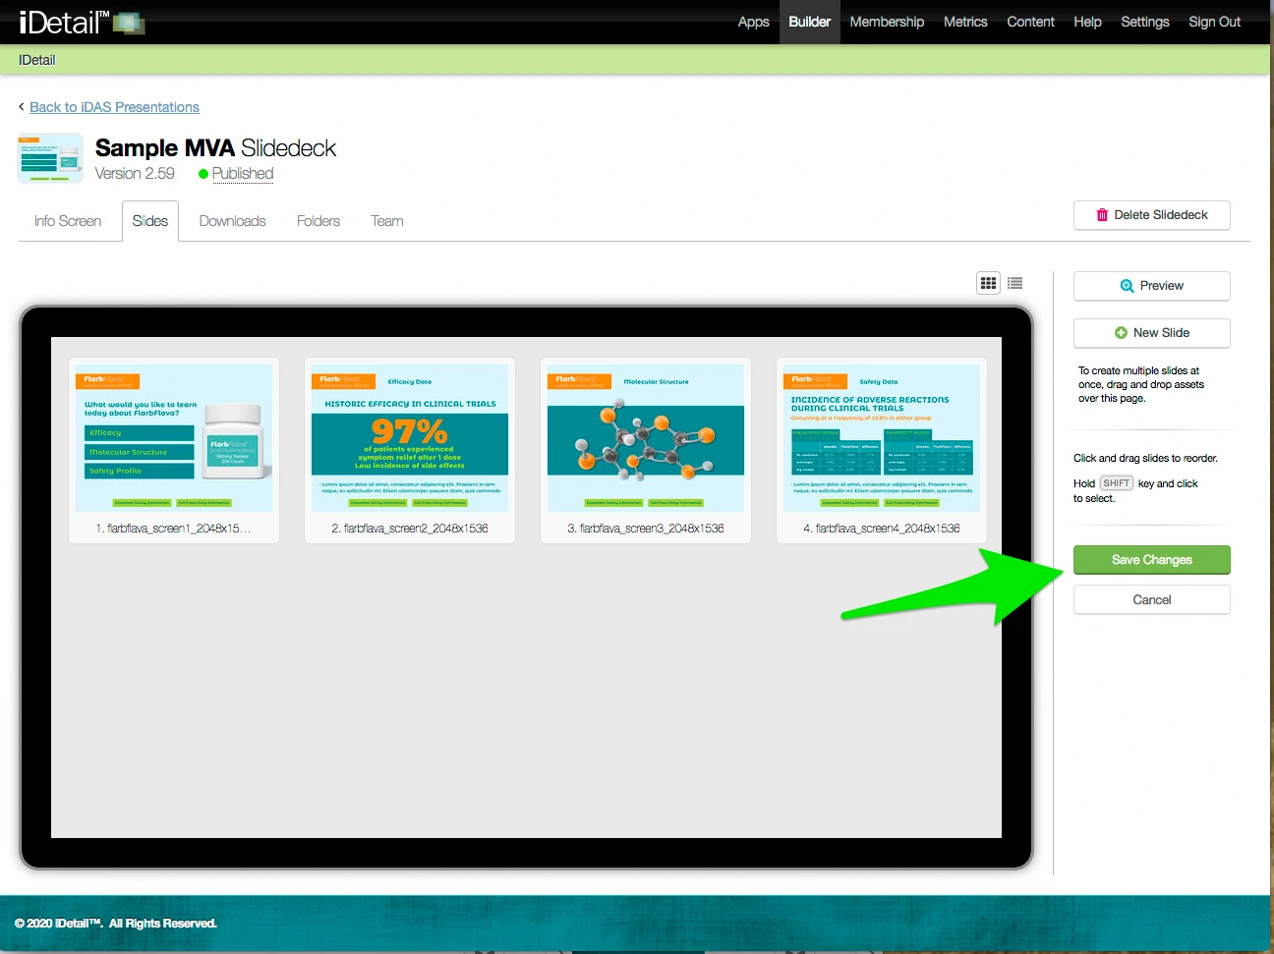Save Changes to the slidedeck
This screenshot has width=1274, height=954.
click(1152, 560)
